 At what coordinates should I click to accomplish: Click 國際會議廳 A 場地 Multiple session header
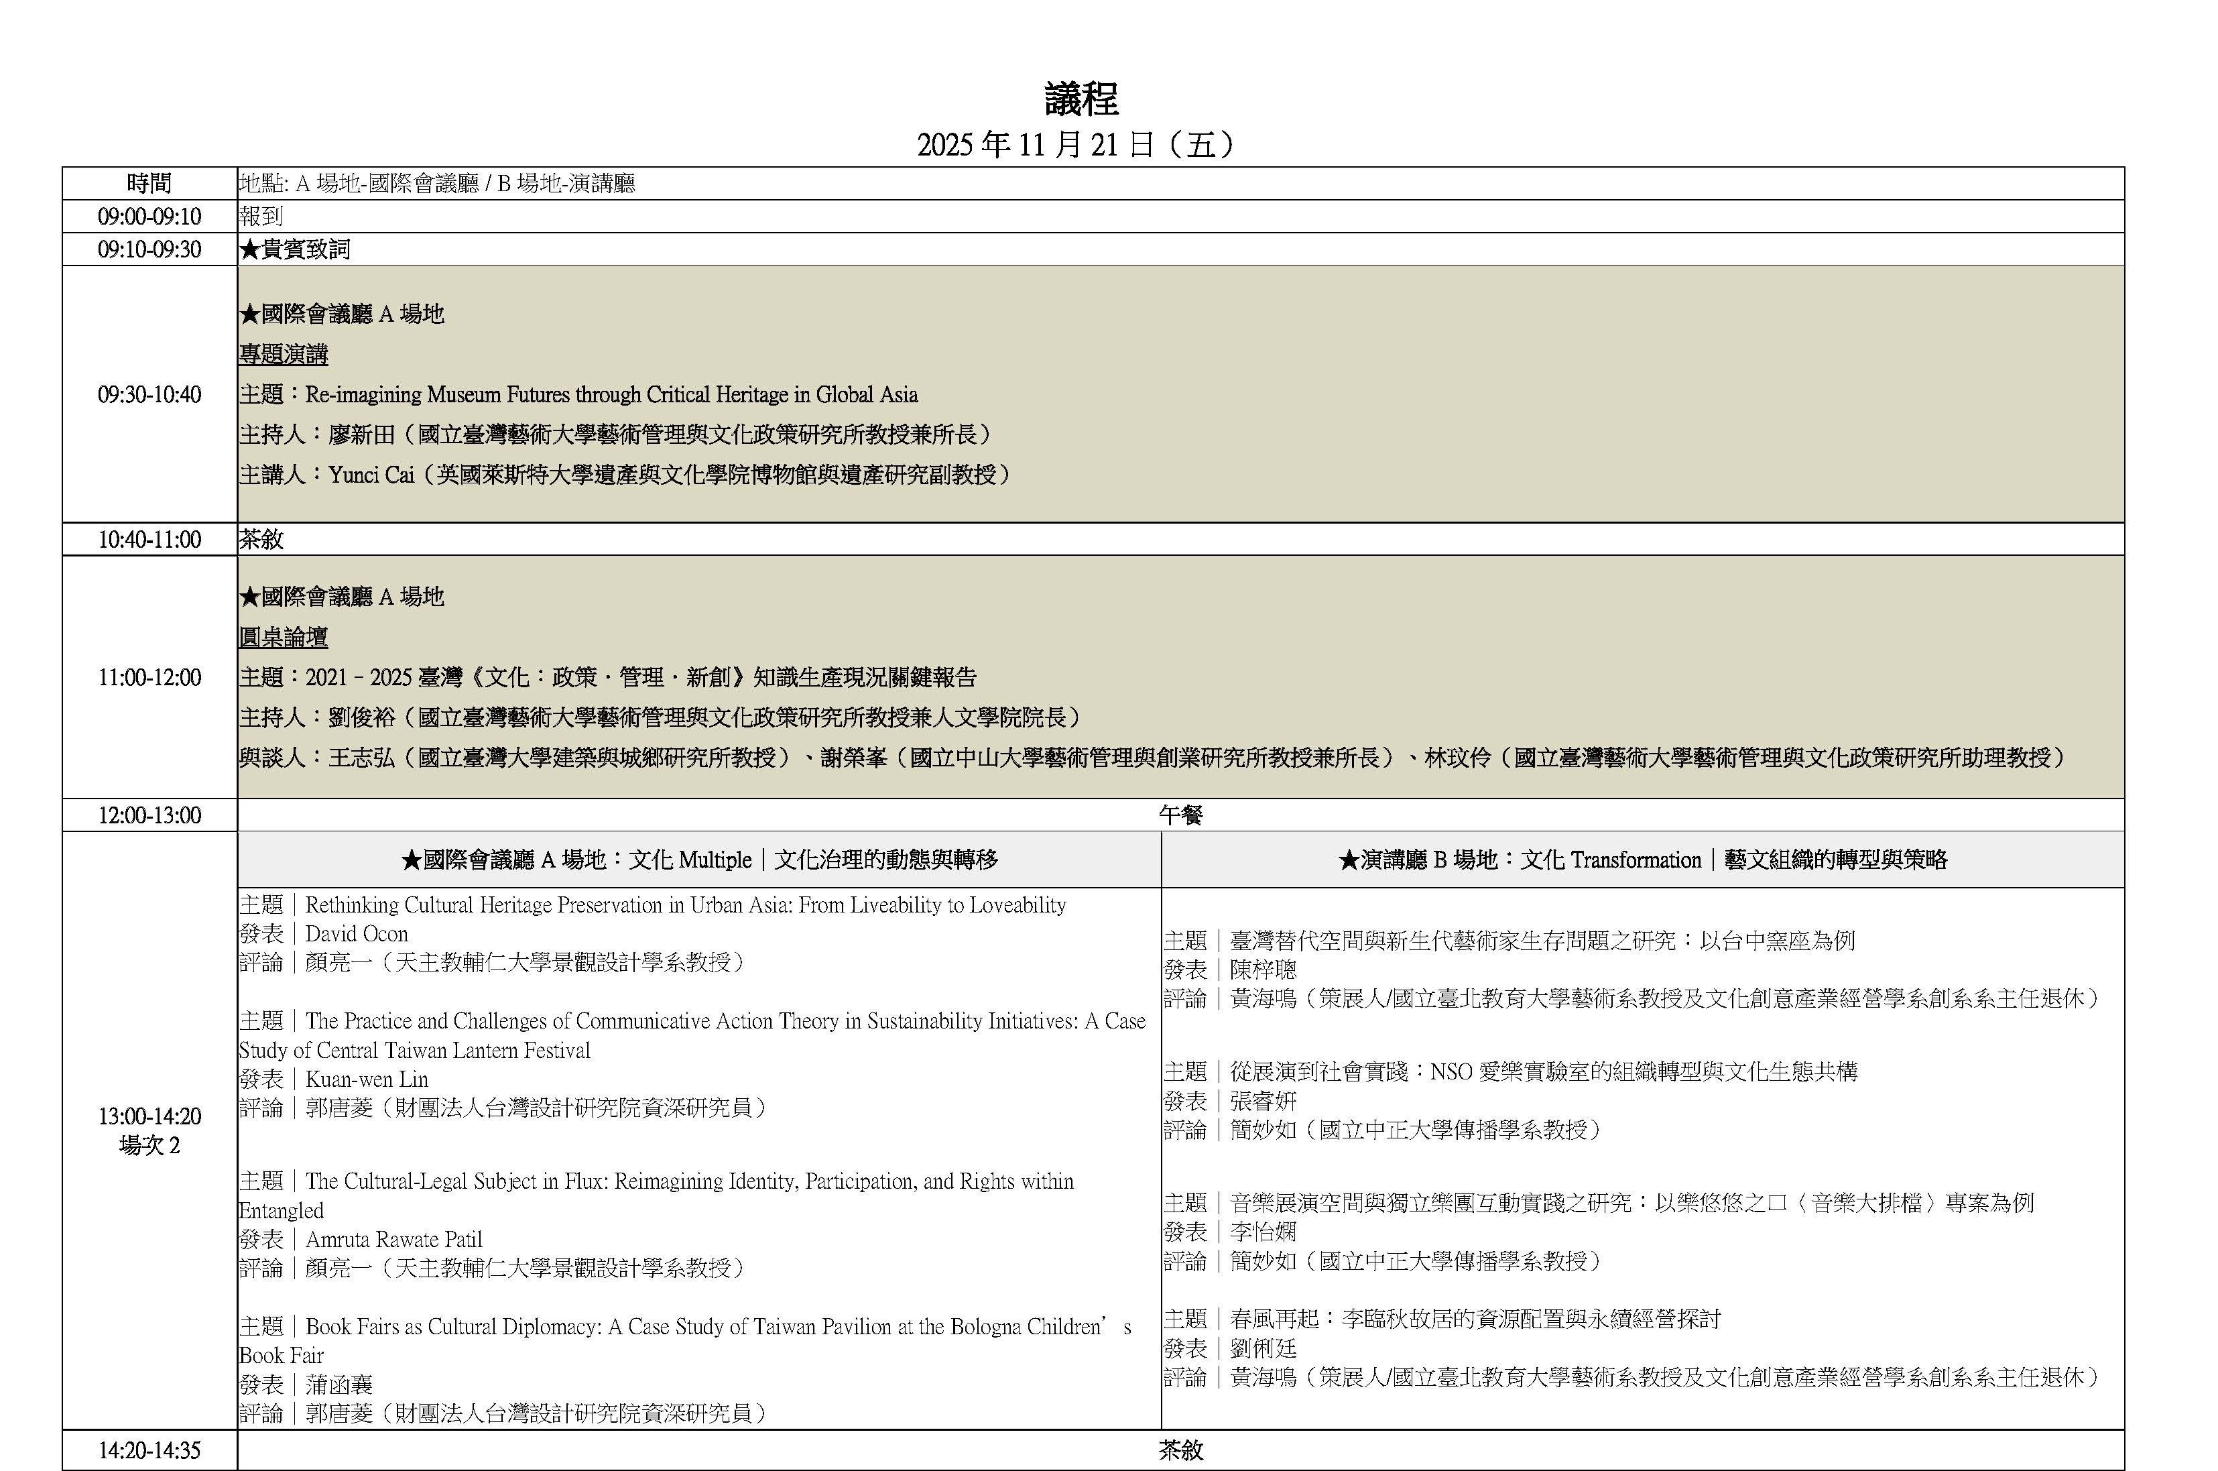point(698,860)
